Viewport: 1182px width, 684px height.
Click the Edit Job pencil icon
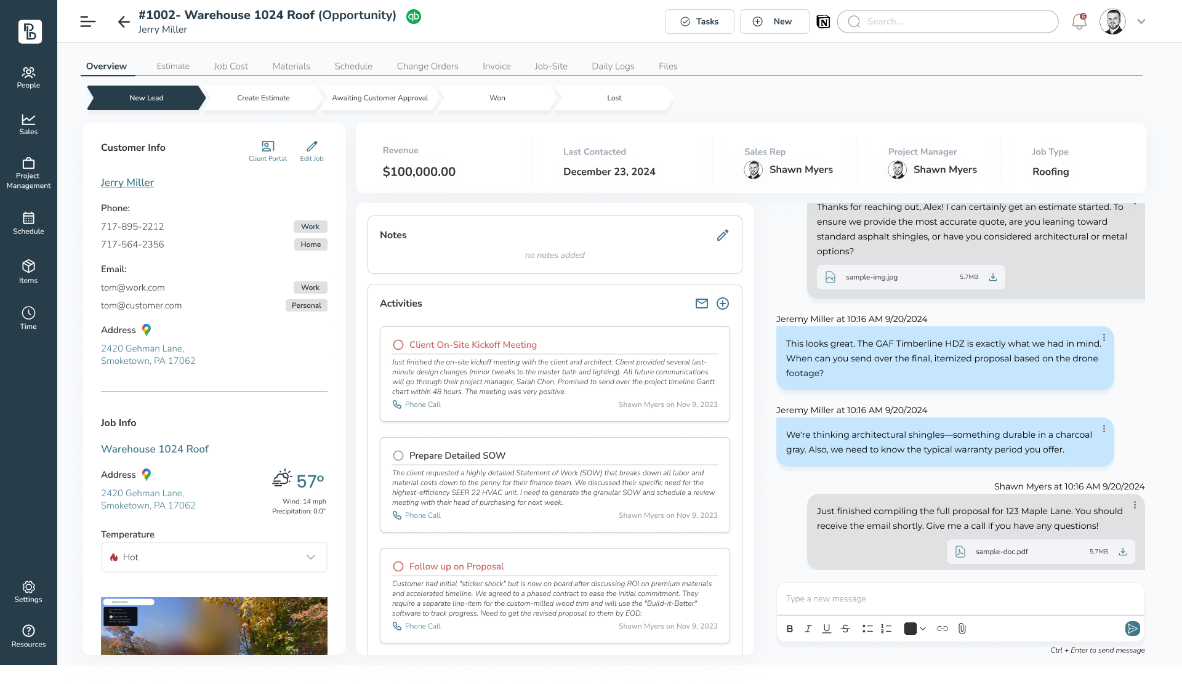click(x=312, y=147)
